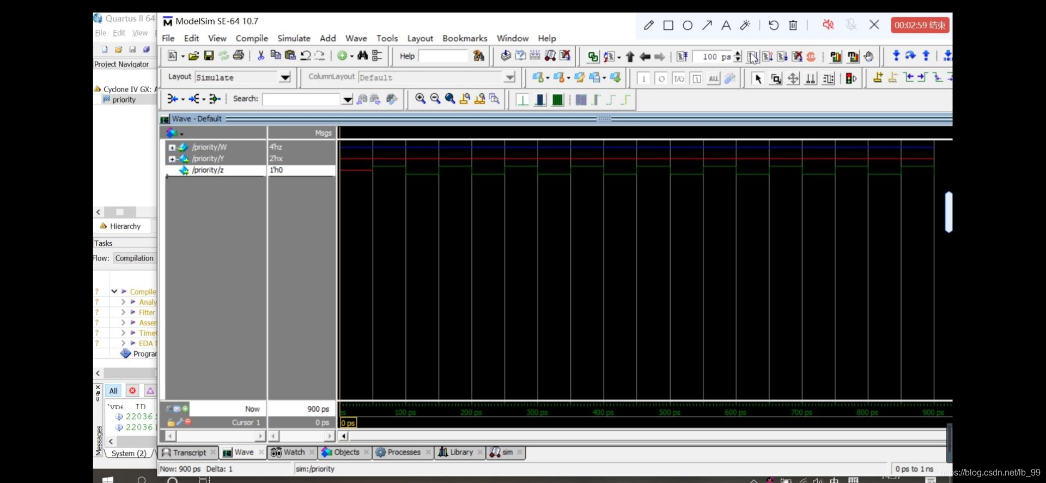Click the Insert Cursor yellow icon

(x=878, y=78)
